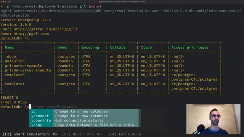Open the gitter.im/dbcli/pgcli chat link
This screenshot has width=244, height=137.
click(x=45, y=29)
